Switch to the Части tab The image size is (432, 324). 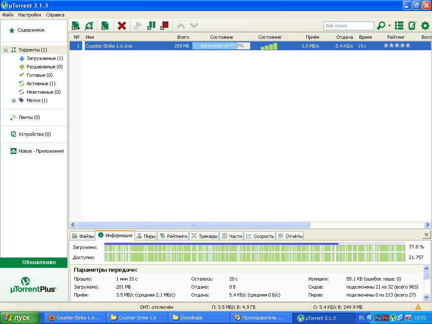coord(232,236)
